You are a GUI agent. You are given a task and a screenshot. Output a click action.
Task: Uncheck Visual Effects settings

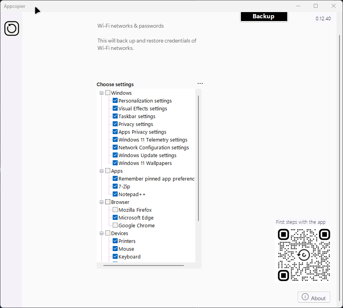(115, 108)
